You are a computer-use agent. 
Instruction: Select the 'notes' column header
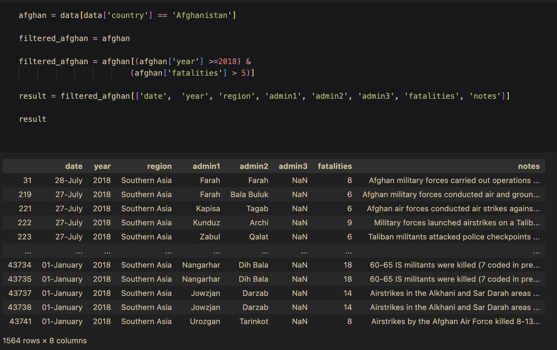point(529,166)
